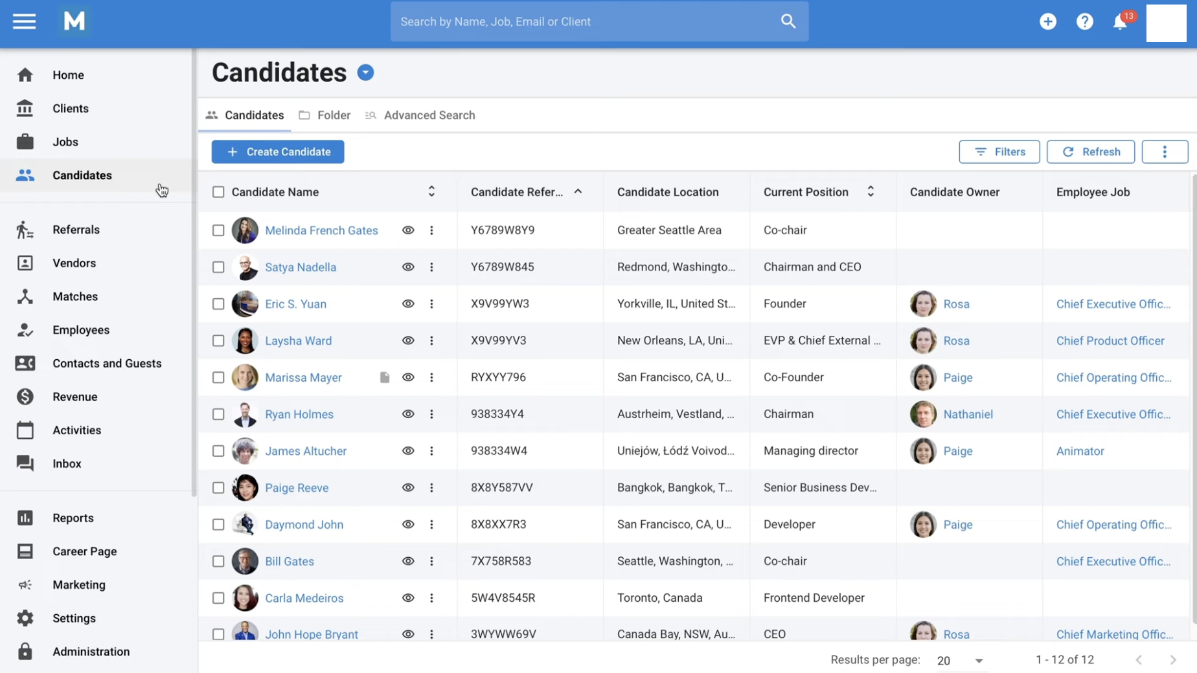The height and width of the screenshot is (673, 1197).
Task: Open the Ryan Holmes candidate link
Action: pos(299,414)
